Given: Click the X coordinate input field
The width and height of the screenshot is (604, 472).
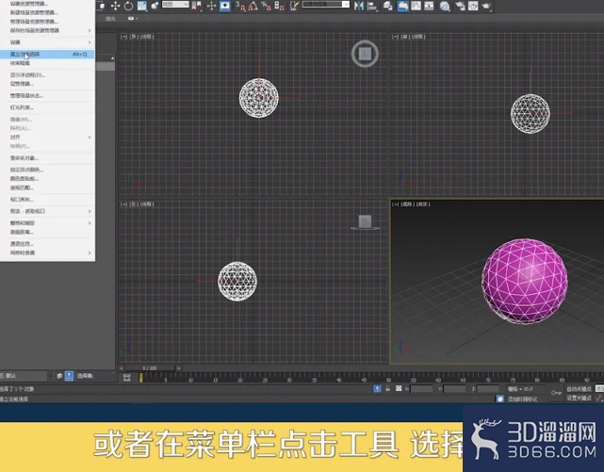Looking at the screenshot, I should 422,389.
